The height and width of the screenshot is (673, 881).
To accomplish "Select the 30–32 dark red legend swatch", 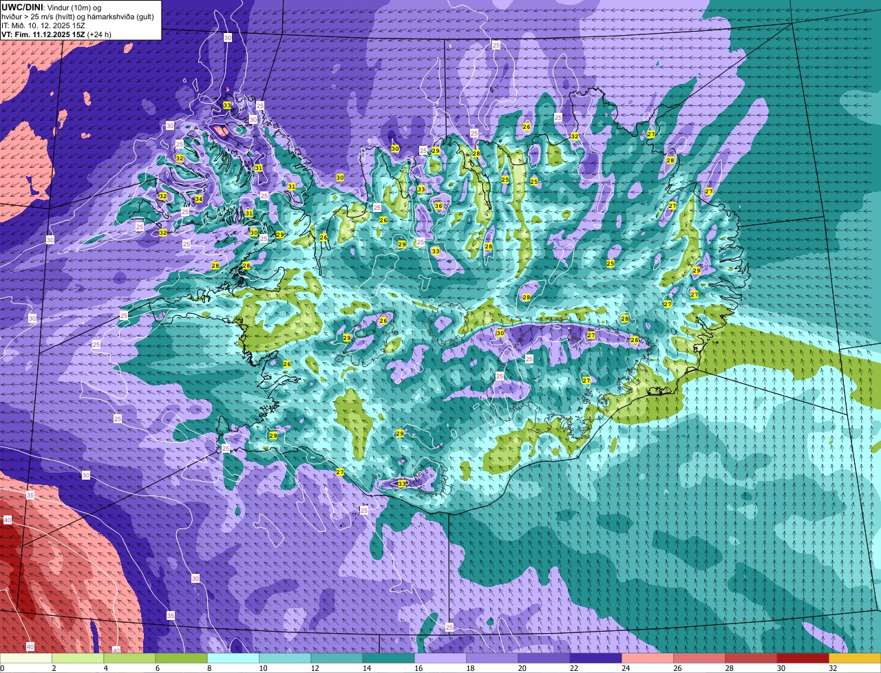I will click(x=803, y=658).
